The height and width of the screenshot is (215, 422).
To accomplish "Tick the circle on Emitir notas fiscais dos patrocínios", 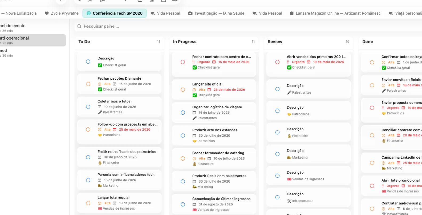I will tap(88, 157).
